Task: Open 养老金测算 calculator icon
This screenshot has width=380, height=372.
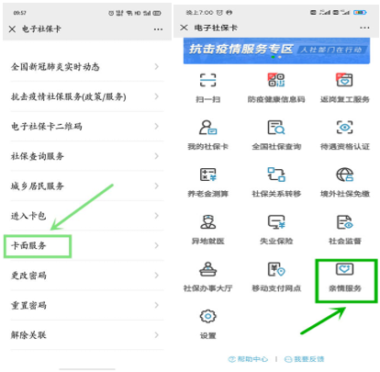Action: pos(207,175)
